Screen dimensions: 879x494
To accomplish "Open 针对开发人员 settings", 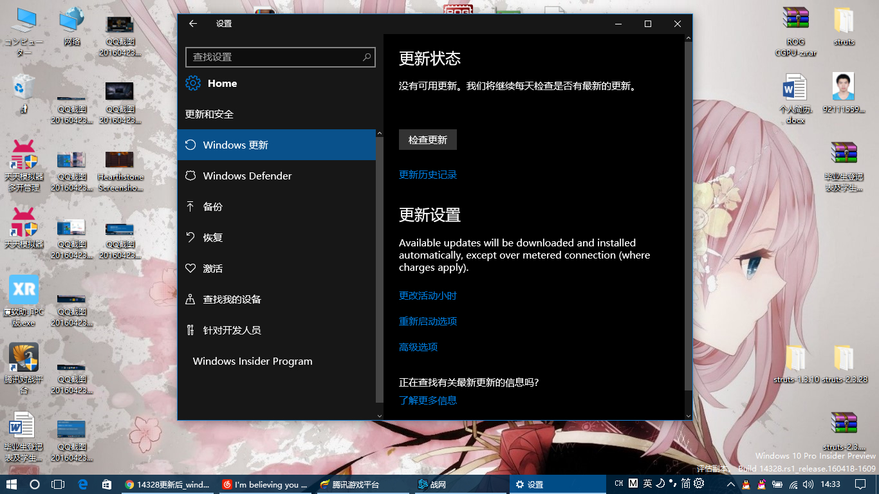I will (x=277, y=330).
